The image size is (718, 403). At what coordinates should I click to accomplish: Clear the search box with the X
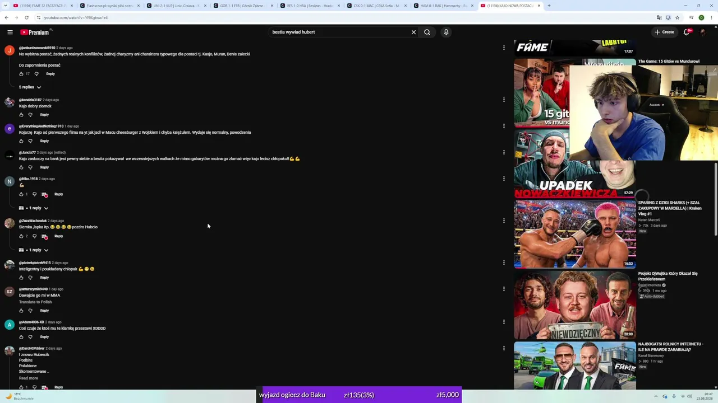(413, 32)
